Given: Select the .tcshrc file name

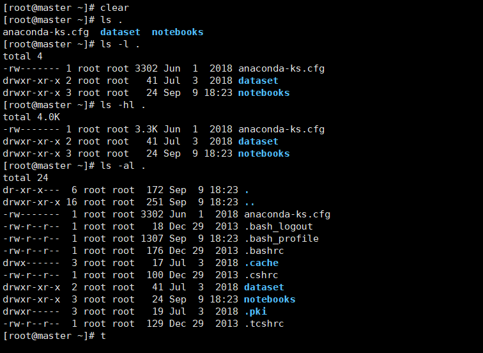Looking at the screenshot, I should (x=264, y=324).
